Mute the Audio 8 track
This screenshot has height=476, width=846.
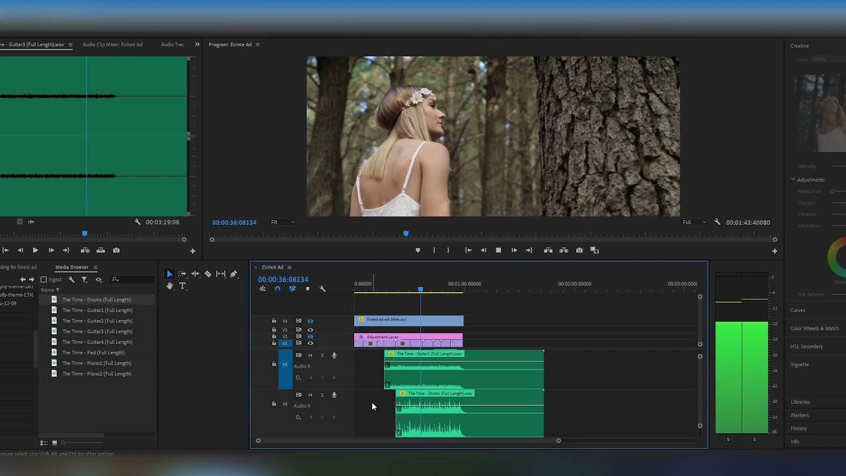click(x=310, y=356)
